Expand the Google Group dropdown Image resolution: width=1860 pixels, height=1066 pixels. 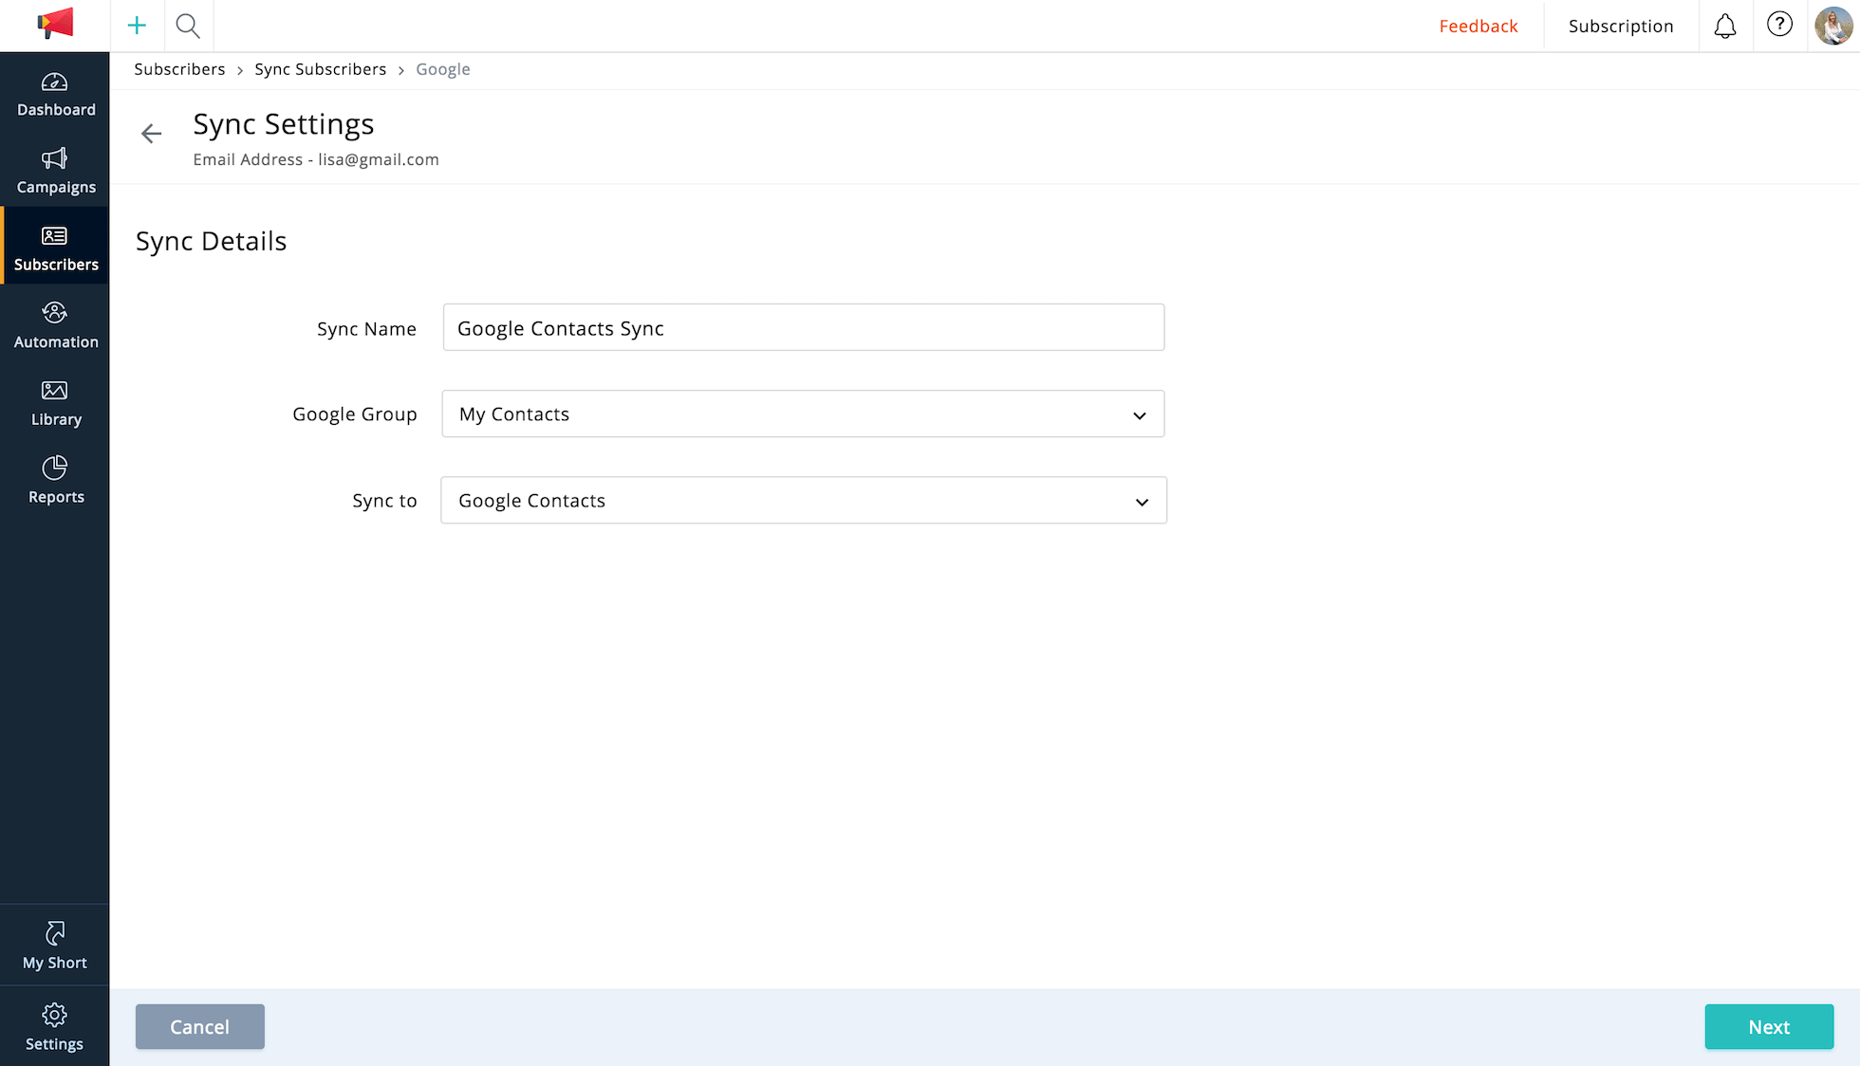[x=803, y=414]
